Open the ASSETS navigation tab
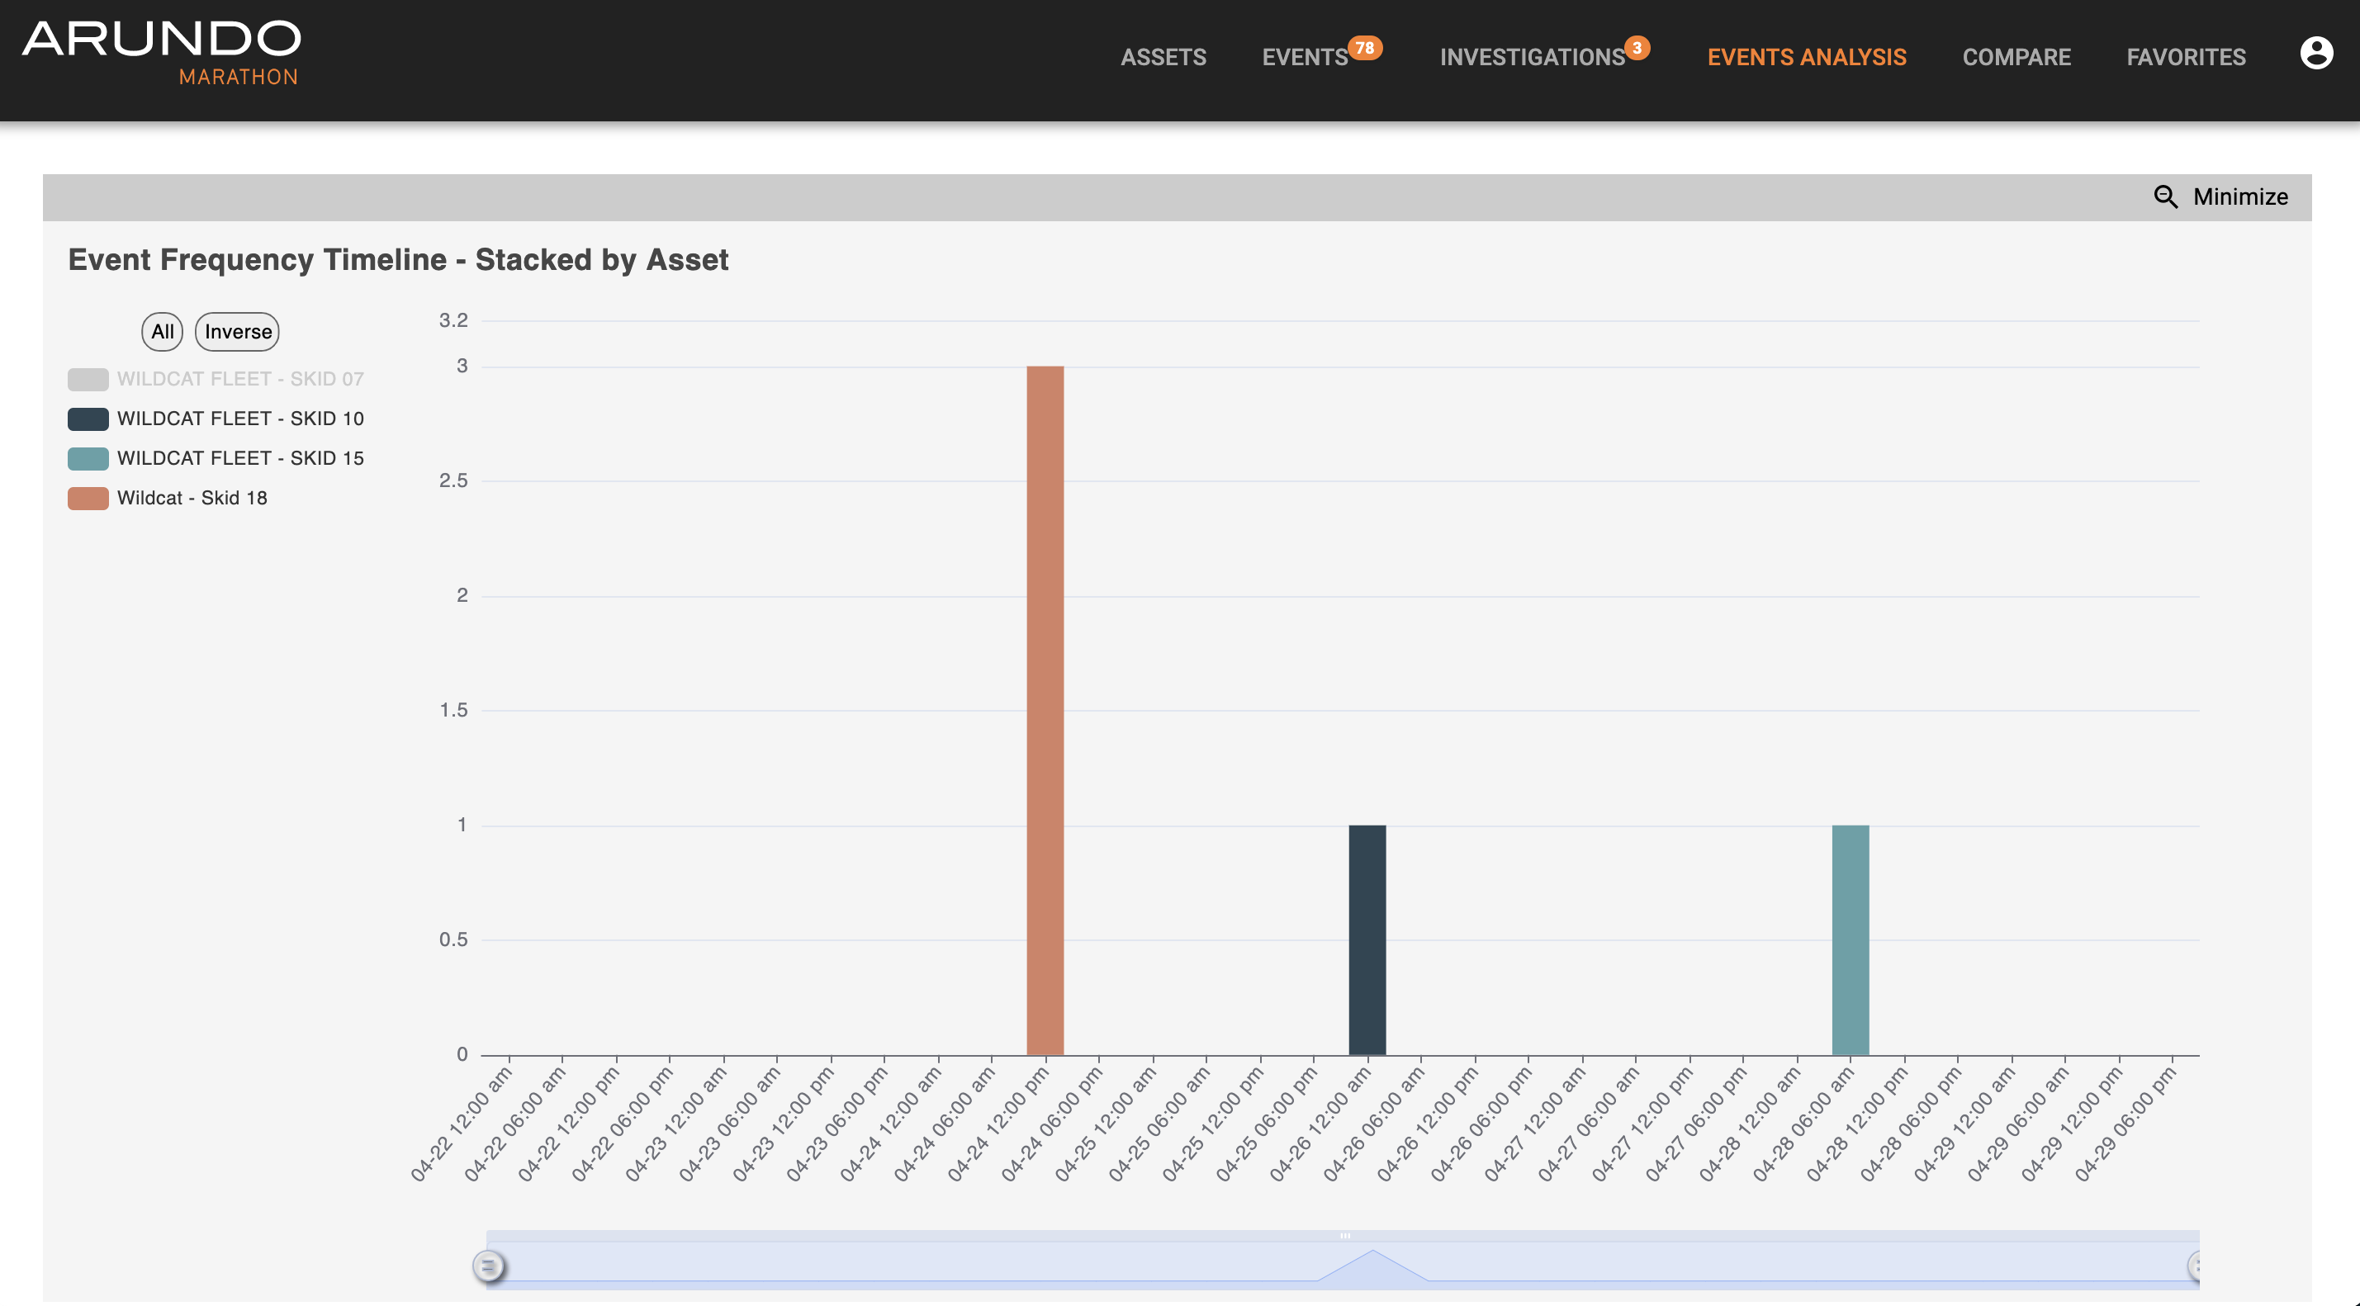Screen dimensions: 2360x1306 pyautogui.click(x=1163, y=58)
